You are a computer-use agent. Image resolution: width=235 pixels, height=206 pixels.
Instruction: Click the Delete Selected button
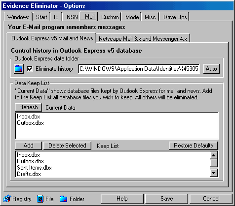[x=67, y=146]
